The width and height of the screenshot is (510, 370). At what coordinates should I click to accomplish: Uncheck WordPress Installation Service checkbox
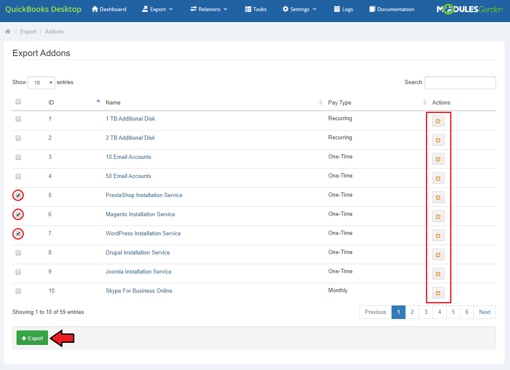click(x=18, y=234)
